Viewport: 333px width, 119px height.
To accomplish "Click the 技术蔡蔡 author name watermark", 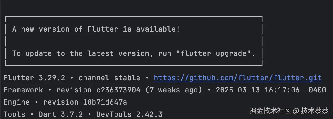I will pos(315,111).
